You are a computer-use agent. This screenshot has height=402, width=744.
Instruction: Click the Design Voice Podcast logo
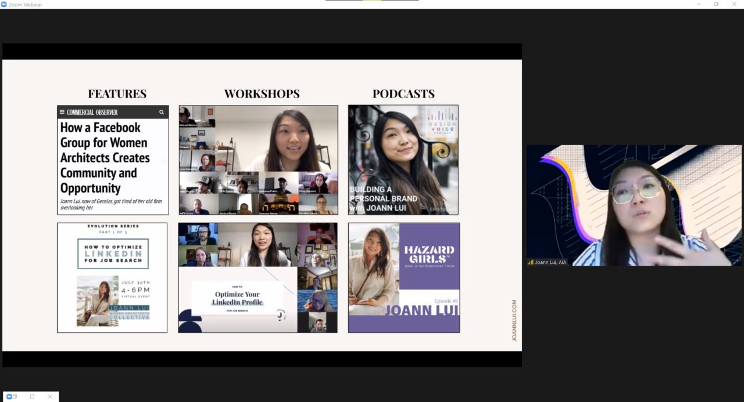442,122
